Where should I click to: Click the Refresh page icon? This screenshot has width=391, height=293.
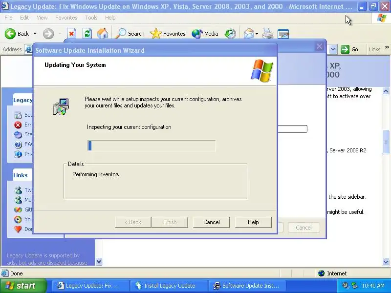point(87,34)
